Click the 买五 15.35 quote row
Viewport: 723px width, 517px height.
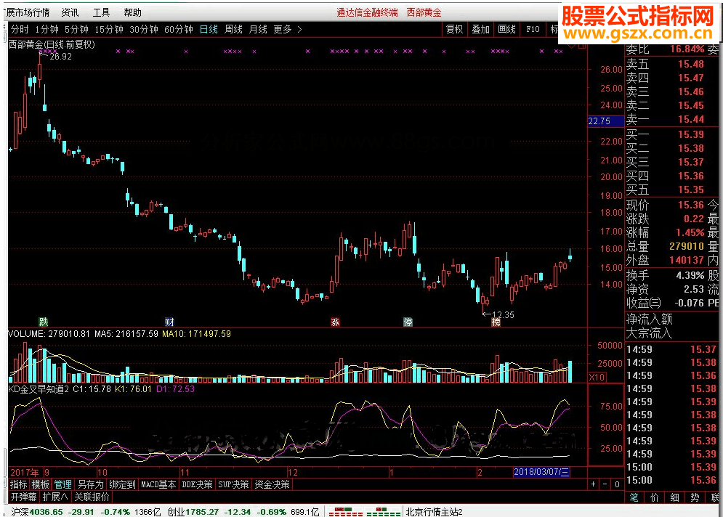671,190
